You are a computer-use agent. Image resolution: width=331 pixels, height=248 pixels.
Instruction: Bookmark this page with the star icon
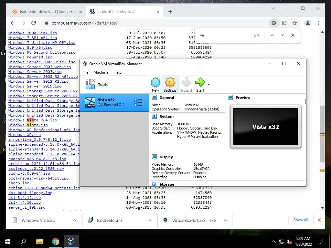[x=295, y=23]
